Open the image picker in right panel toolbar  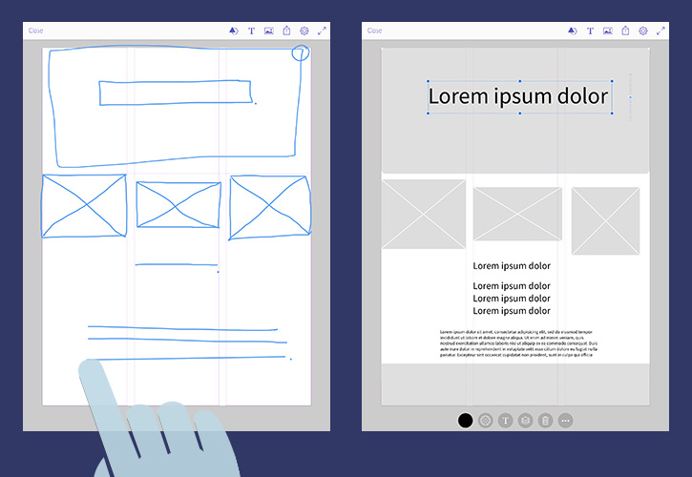click(608, 31)
